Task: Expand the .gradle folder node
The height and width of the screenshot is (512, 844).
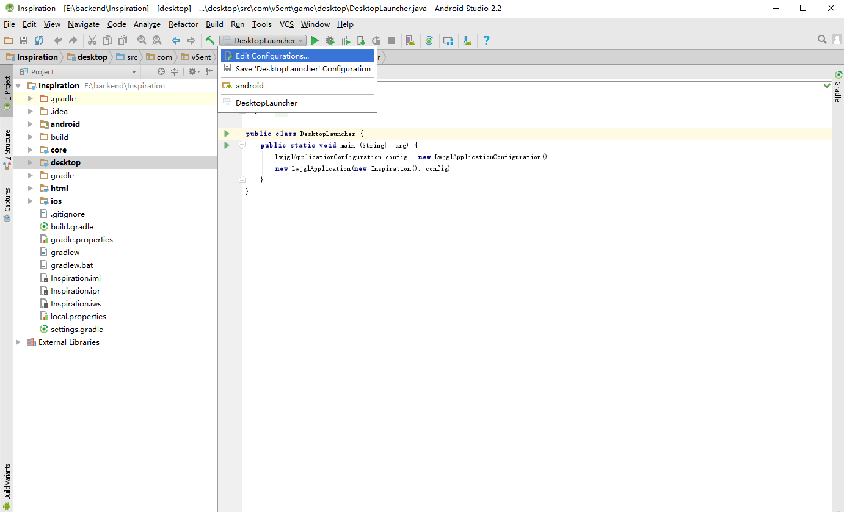Action: coord(31,99)
